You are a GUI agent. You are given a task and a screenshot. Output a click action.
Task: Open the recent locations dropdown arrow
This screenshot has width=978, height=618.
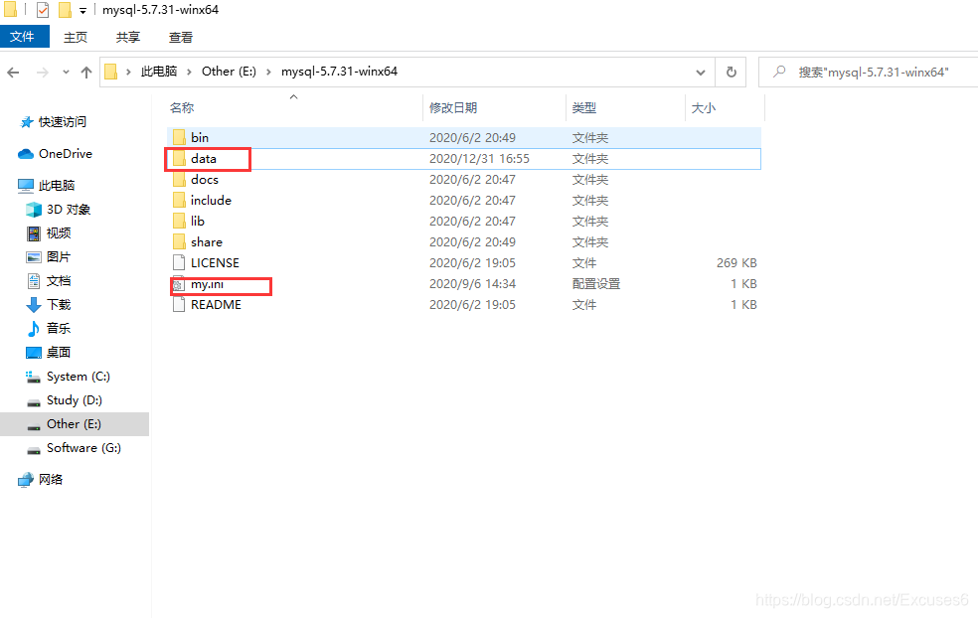point(67,73)
